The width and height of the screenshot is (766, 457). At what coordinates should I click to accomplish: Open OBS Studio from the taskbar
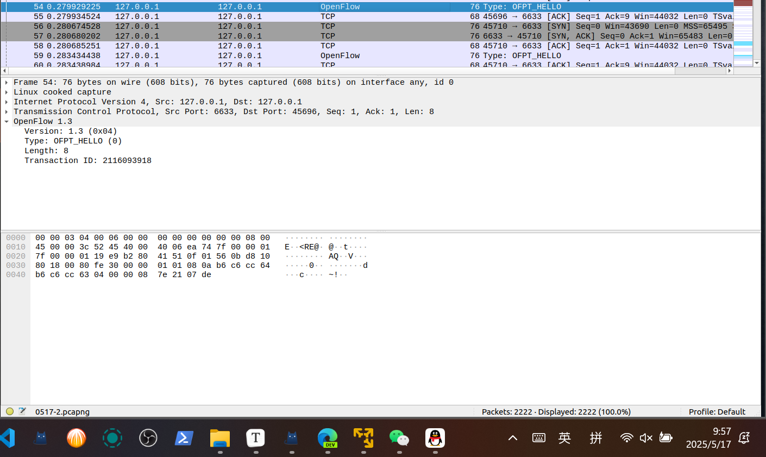[148, 438]
